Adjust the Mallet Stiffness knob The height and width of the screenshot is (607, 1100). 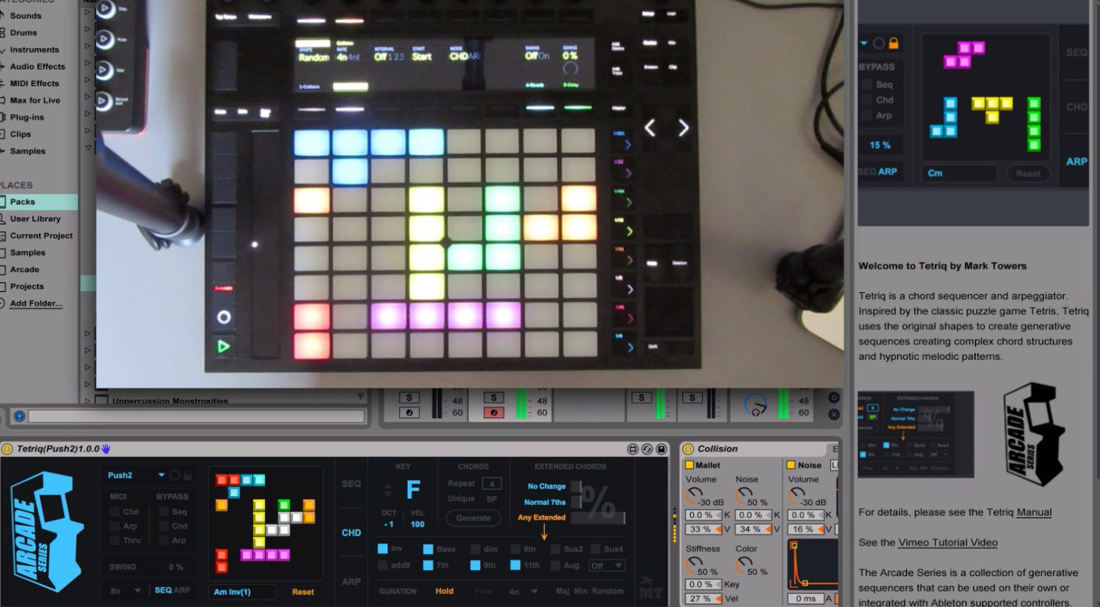694,565
